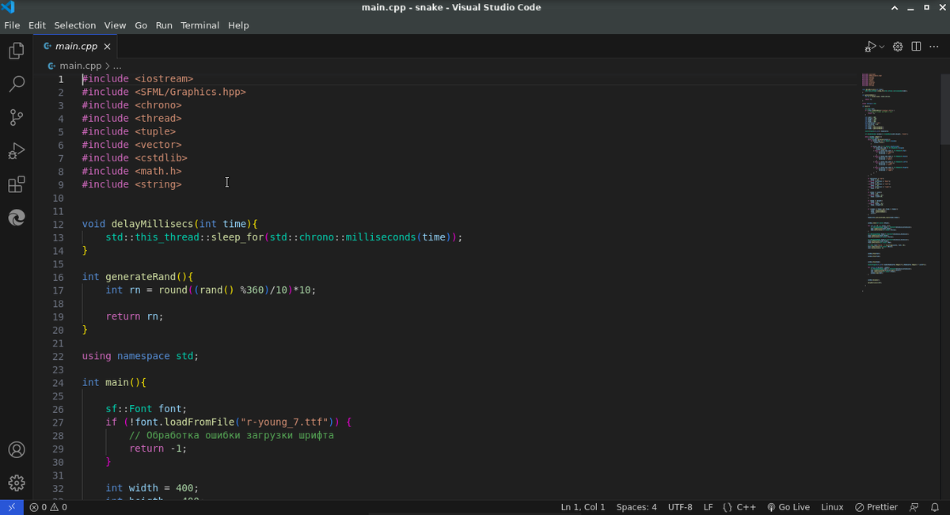Image resolution: width=950 pixels, height=515 pixels.
Task: Expand the breadcrumb ellipsis symbol picker
Action: click(118, 66)
